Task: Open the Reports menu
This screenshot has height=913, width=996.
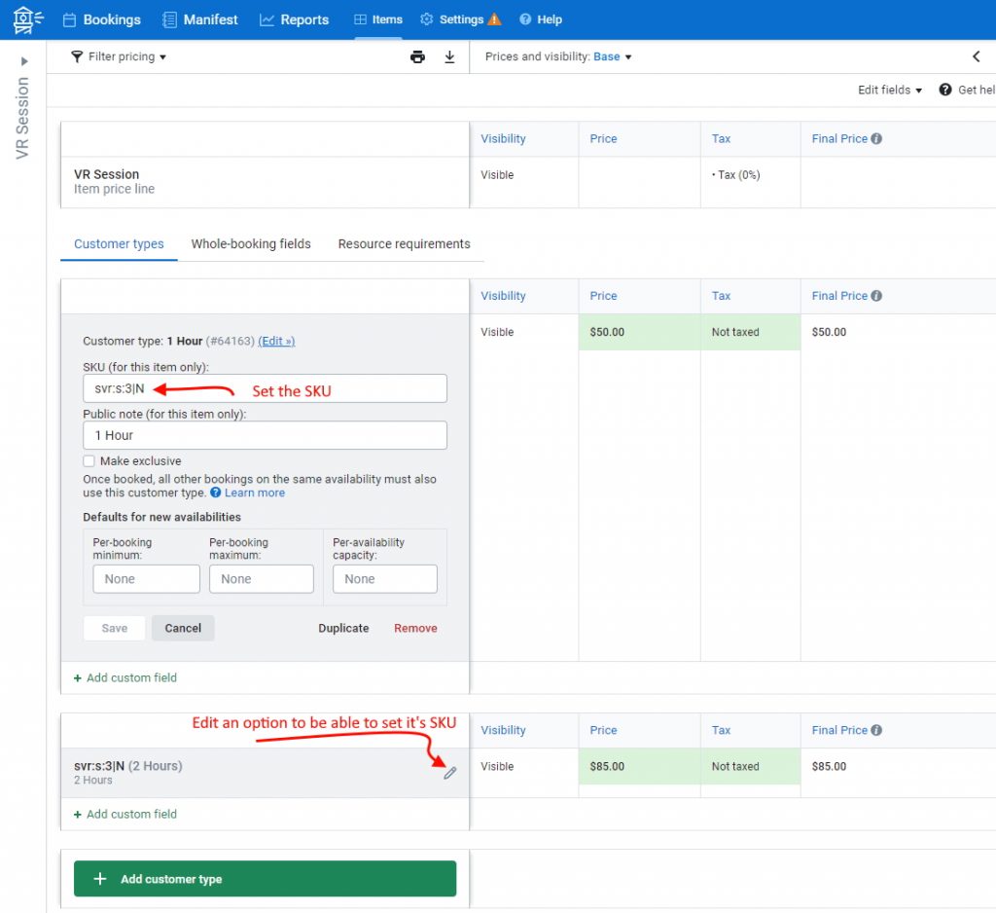Action: 294,19
